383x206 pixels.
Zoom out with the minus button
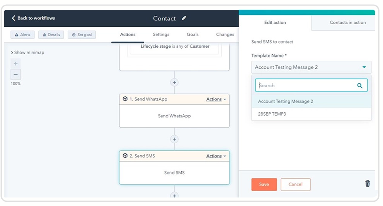pyautogui.click(x=16, y=74)
